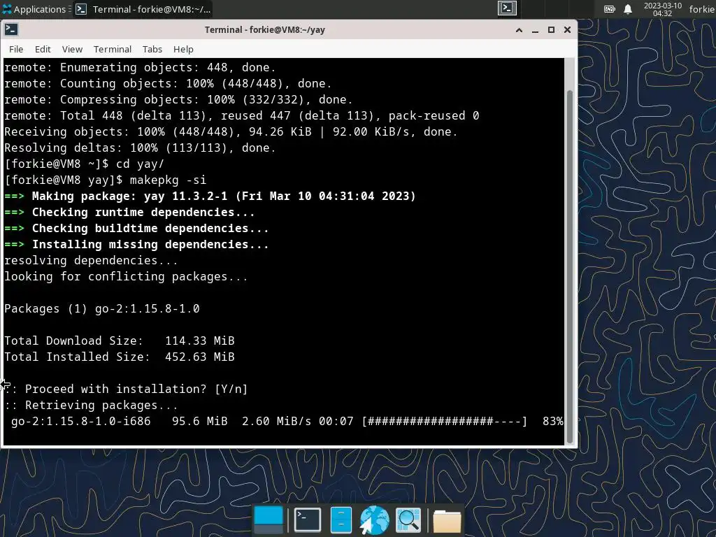Click 'remote: Compressing objects' line
The width and height of the screenshot is (716, 537).
tap(178, 99)
